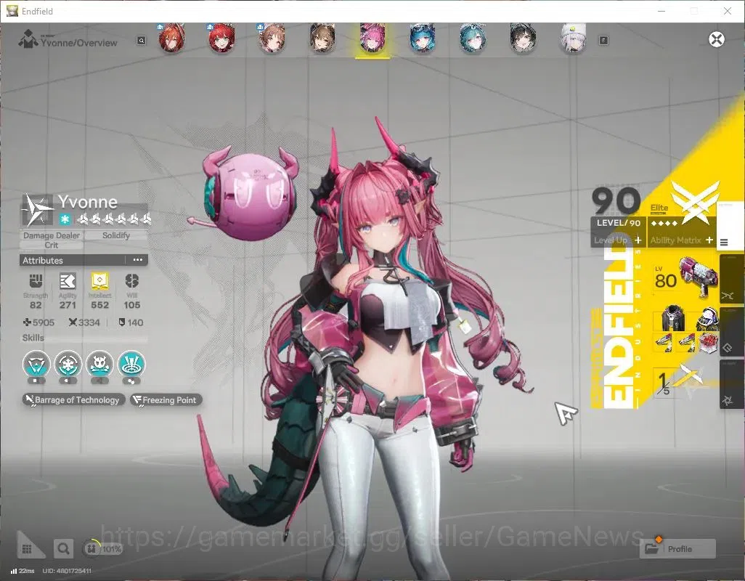Select the white-hooded operator portrait

click(x=573, y=38)
